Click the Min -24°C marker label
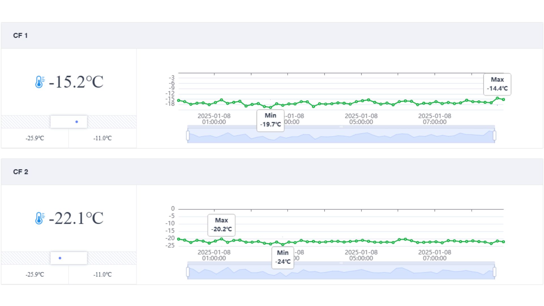544x306 pixels. point(283,257)
